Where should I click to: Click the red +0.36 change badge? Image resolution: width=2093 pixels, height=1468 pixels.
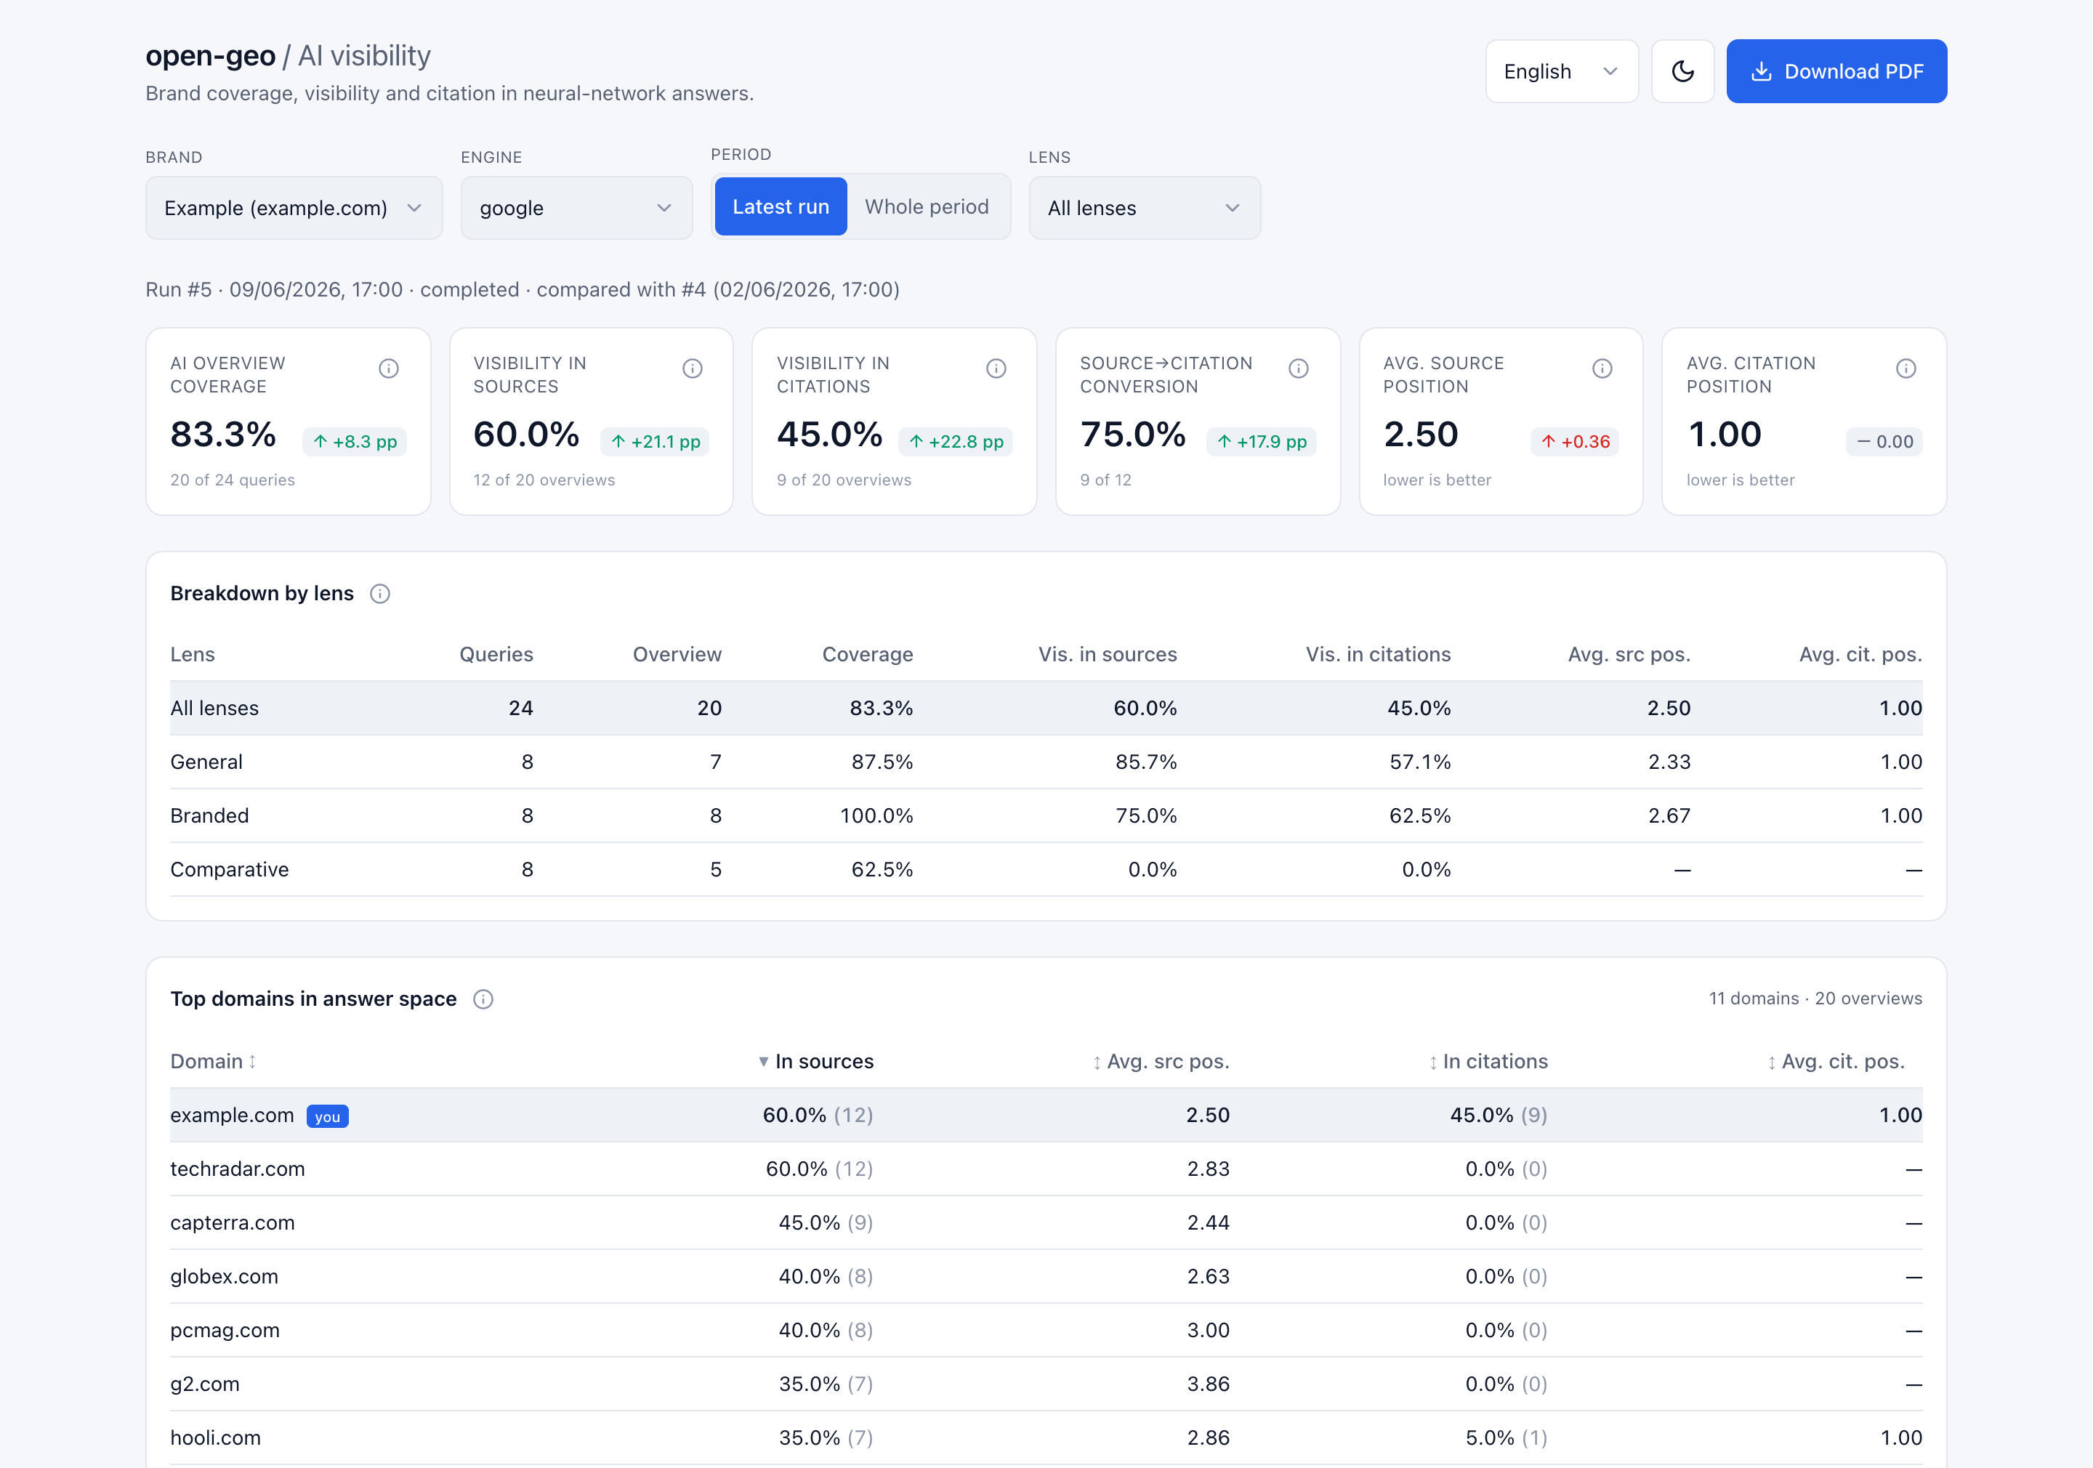(x=1574, y=443)
